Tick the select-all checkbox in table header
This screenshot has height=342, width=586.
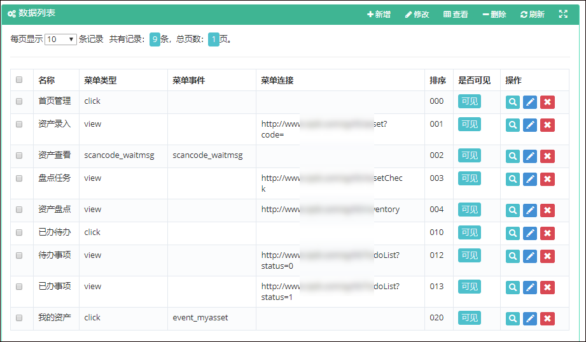pos(19,80)
